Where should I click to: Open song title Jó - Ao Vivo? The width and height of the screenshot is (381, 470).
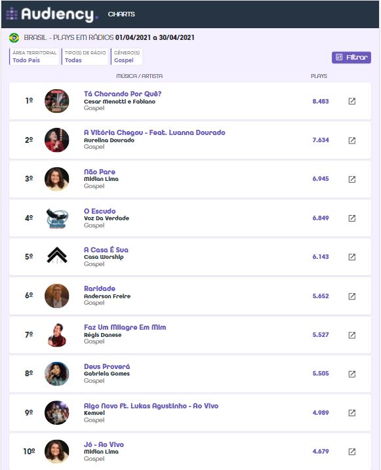coord(104,444)
